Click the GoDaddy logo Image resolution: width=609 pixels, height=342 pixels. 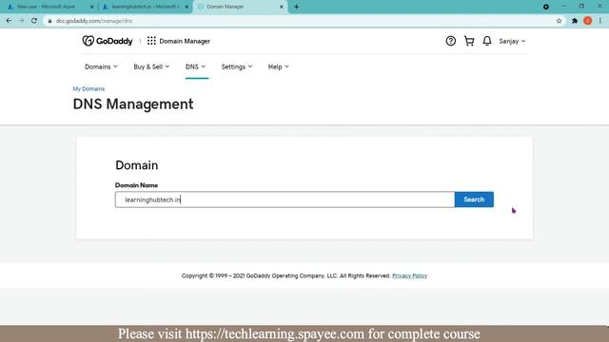[x=108, y=41]
